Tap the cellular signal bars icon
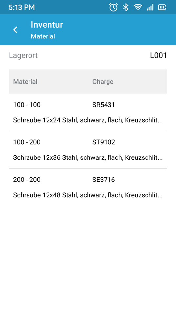 click(150, 7)
